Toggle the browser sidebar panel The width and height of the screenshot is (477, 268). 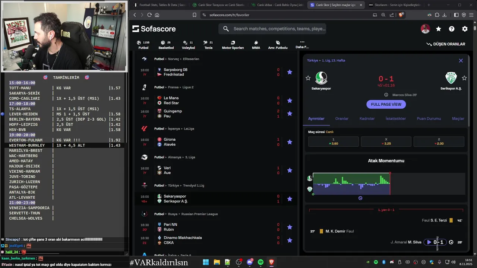[456, 15]
